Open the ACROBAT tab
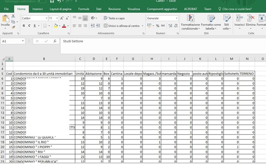 (x=190, y=9)
